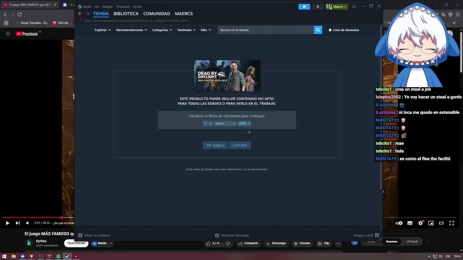Image resolution: width=463 pixels, height=260 pixels.
Task: Open the Amigos menu
Action: tap(107, 6)
